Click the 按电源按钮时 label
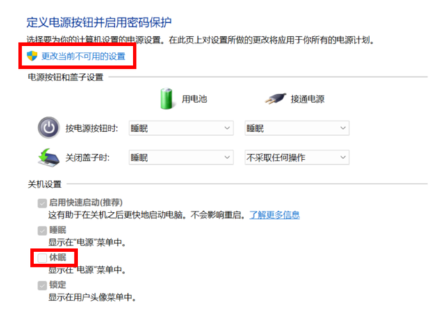Image resolution: width=445 pixels, height=316 pixels. (x=92, y=128)
